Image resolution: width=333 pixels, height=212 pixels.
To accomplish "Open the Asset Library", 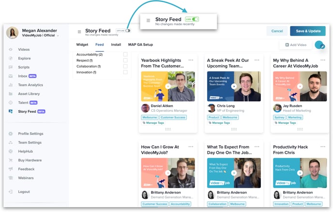I will click(x=29, y=94).
